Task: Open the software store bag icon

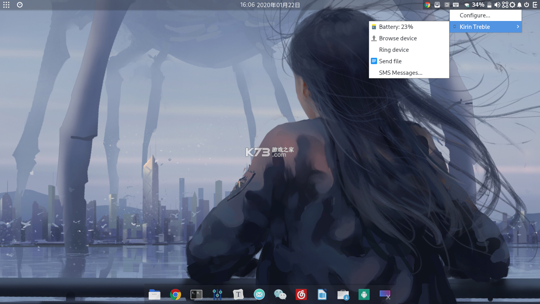Action: pos(343,295)
